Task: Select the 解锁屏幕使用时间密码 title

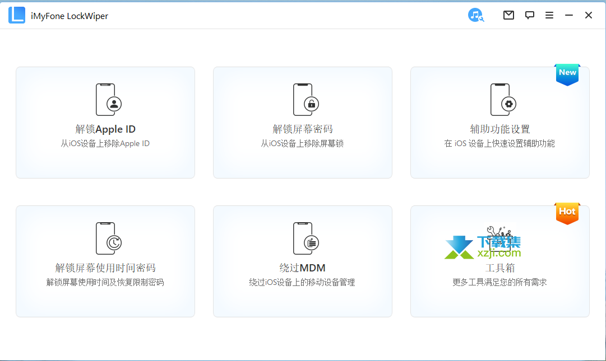Action: tap(105, 268)
